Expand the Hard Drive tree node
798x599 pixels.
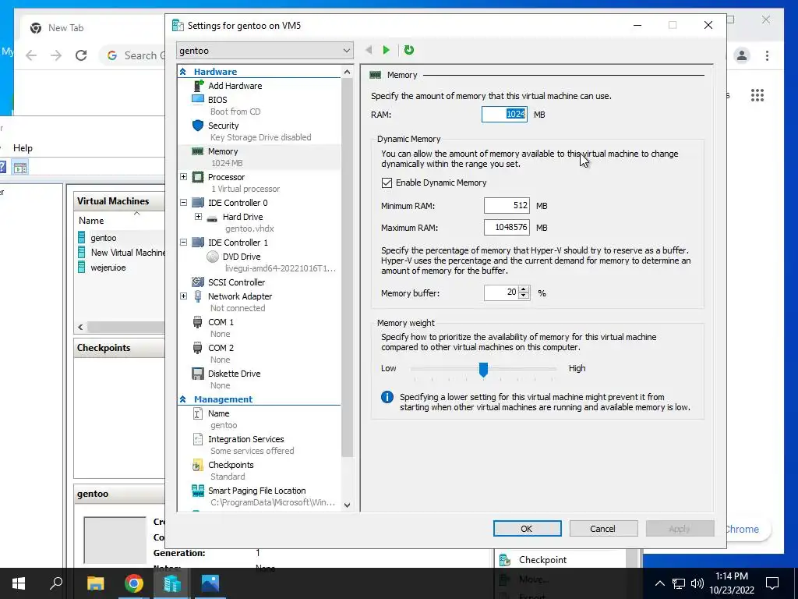coord(198,217)
